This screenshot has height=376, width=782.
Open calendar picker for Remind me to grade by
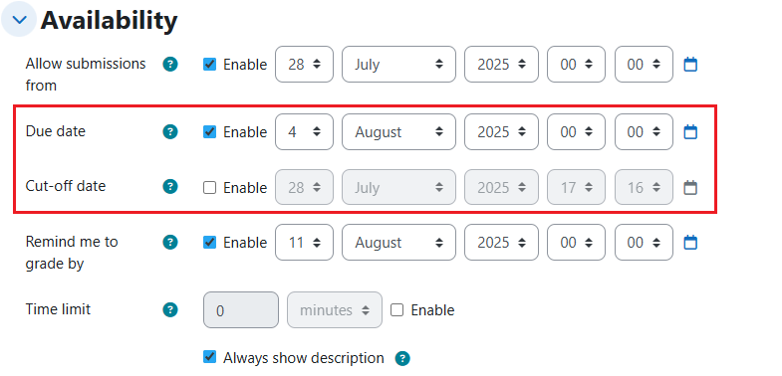[x=690, y=243]
